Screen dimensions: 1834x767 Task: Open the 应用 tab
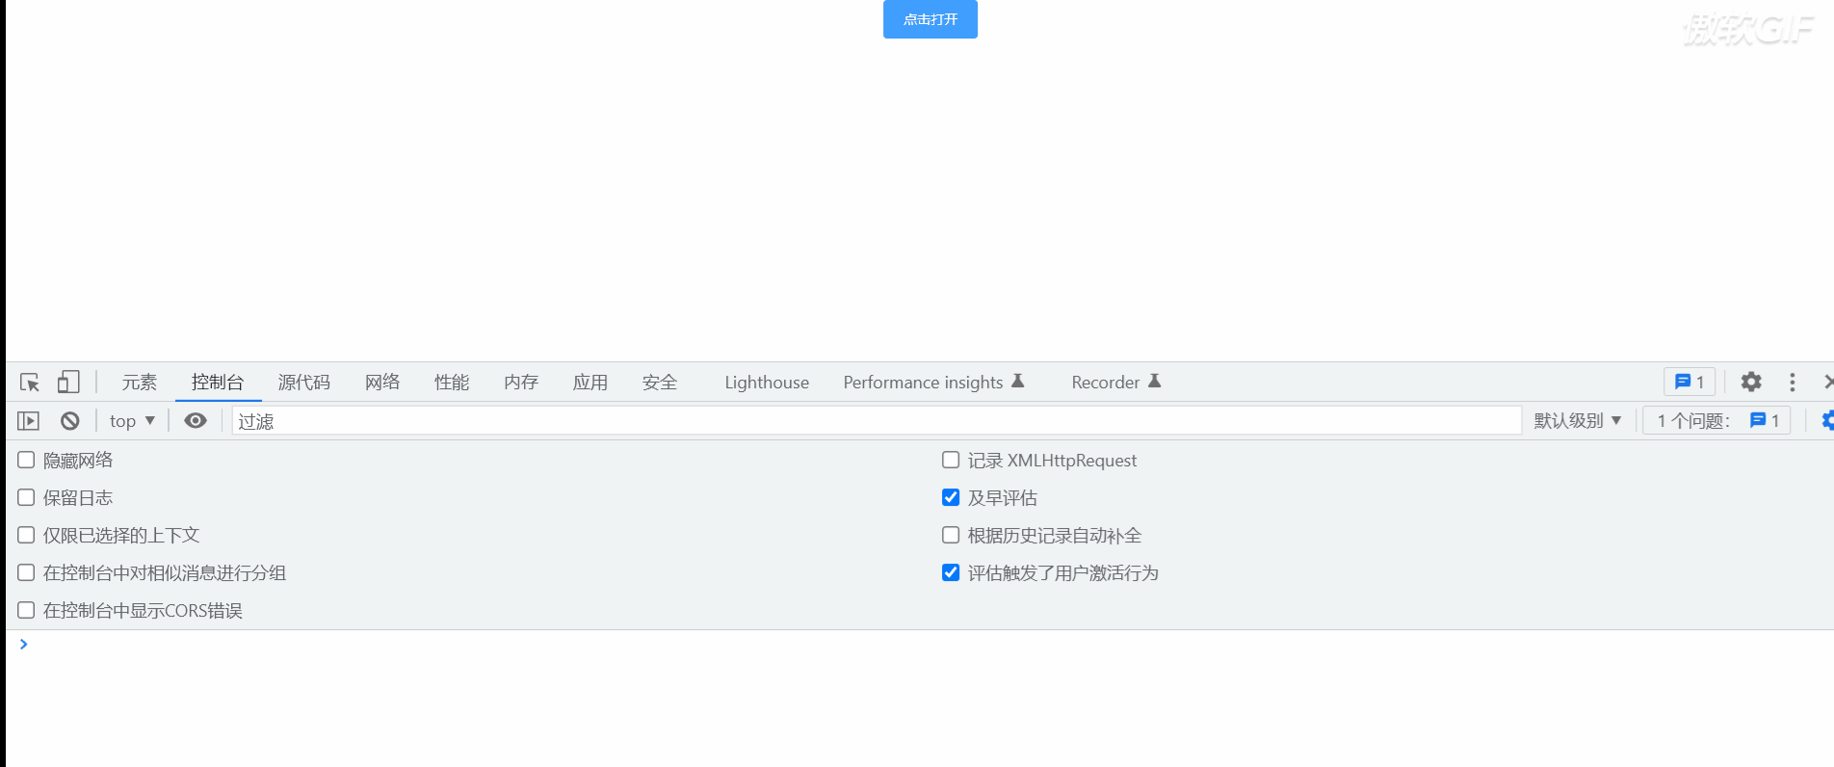click(590, 383)
